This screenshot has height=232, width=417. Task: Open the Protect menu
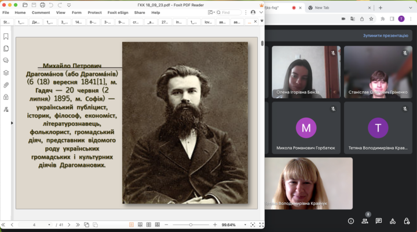coord(94,12)
